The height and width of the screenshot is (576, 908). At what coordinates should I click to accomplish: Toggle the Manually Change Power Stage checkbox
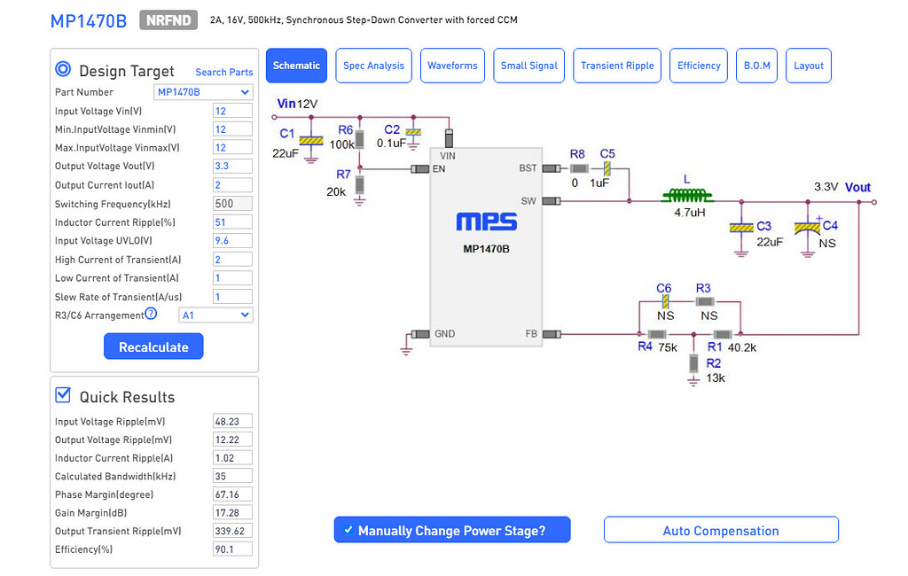coord(348,530)
